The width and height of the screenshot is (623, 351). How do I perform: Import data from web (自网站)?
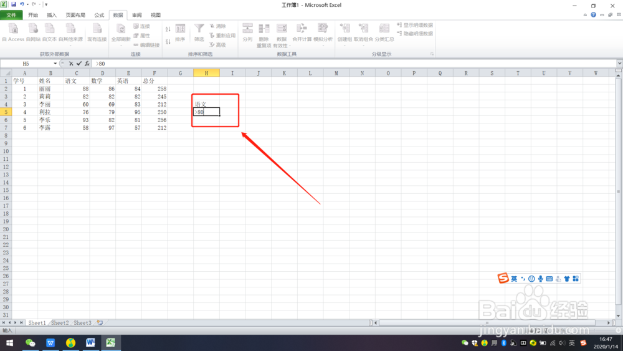[34, 32]
